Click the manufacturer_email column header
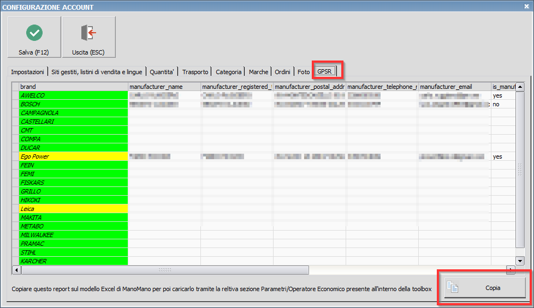This screenshot has height=308, width=534. point(455,87)
